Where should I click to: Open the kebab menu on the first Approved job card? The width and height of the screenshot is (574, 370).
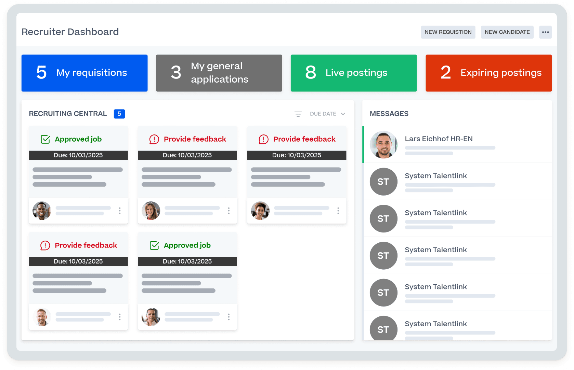tap(120, 211)
